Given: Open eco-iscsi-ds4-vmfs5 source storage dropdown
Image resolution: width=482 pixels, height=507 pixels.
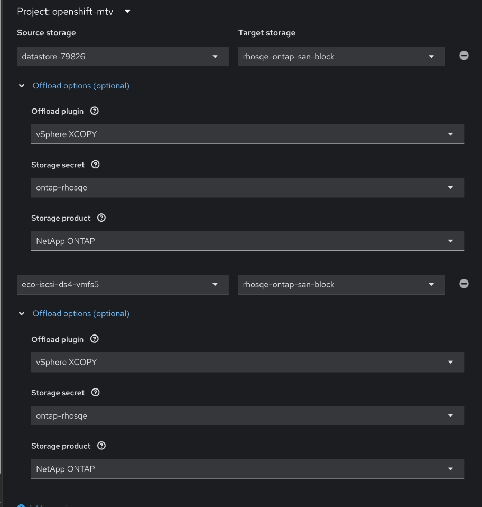Looking at the screenshot, I should [123, 285].
